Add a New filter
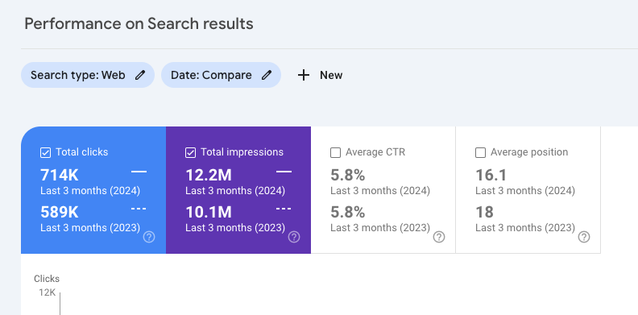Screen dimensions: 638x315 point(321,75)
